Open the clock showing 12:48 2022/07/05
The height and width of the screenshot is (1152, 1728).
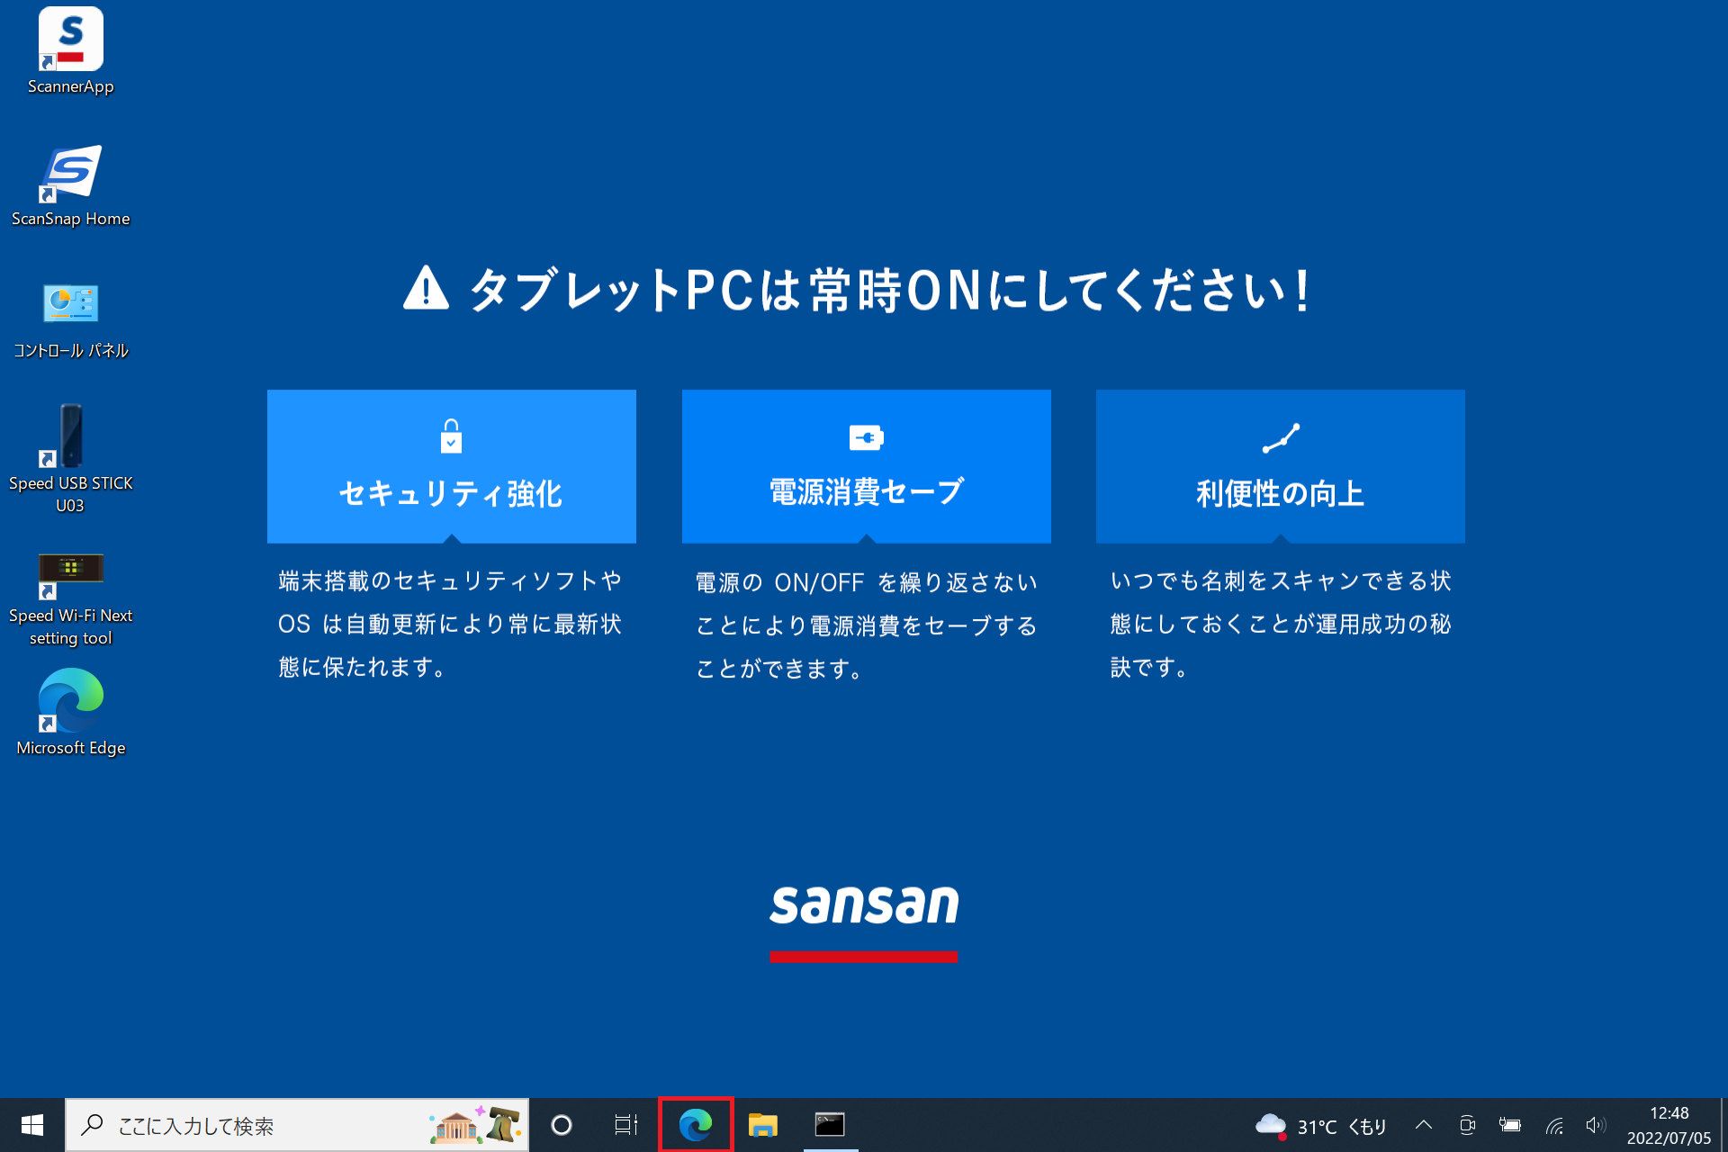pyautogui.click(x=1669, y=1125)
